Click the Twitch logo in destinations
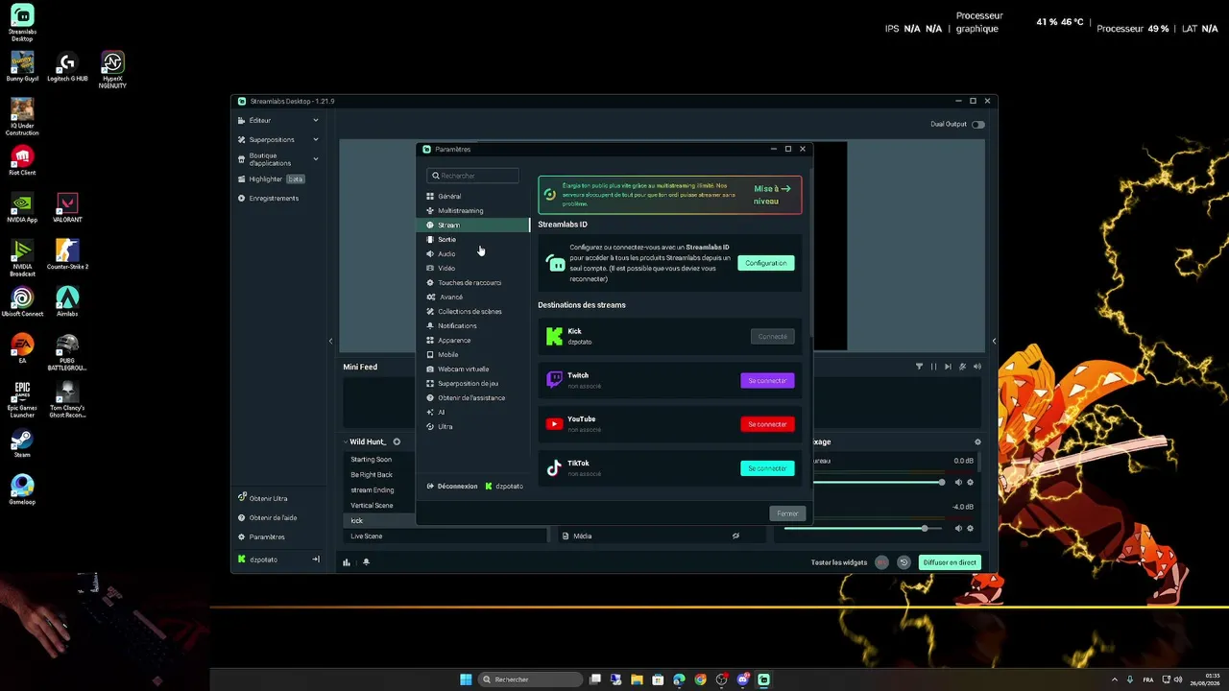 point(554,380)
